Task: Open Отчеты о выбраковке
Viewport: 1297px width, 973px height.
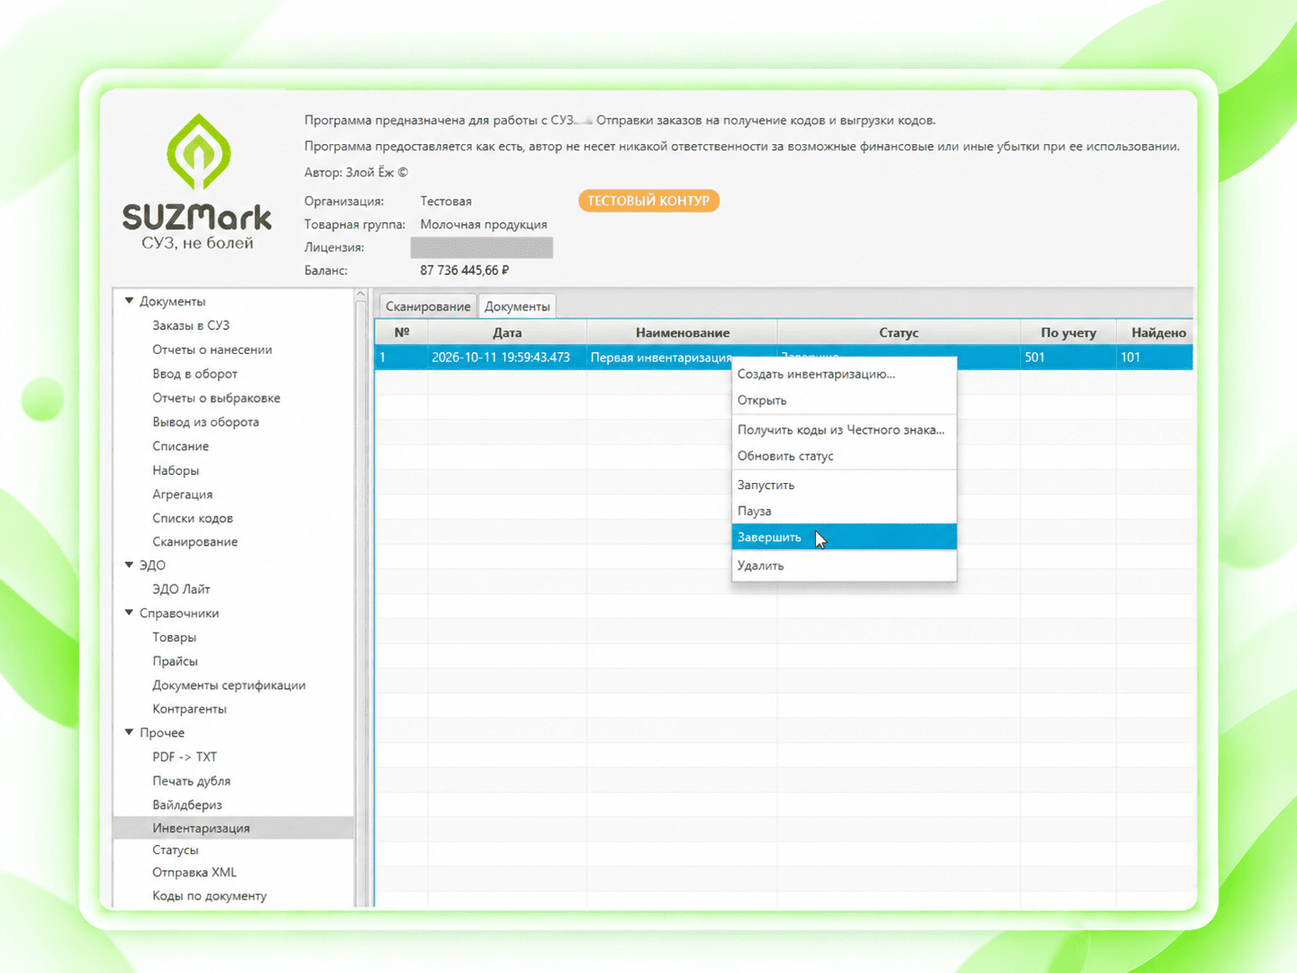Action: point(216,398)
